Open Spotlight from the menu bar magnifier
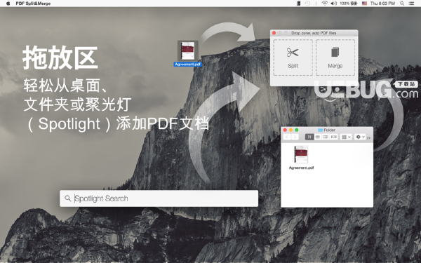The image size is (421, 263). click(402, 4)
